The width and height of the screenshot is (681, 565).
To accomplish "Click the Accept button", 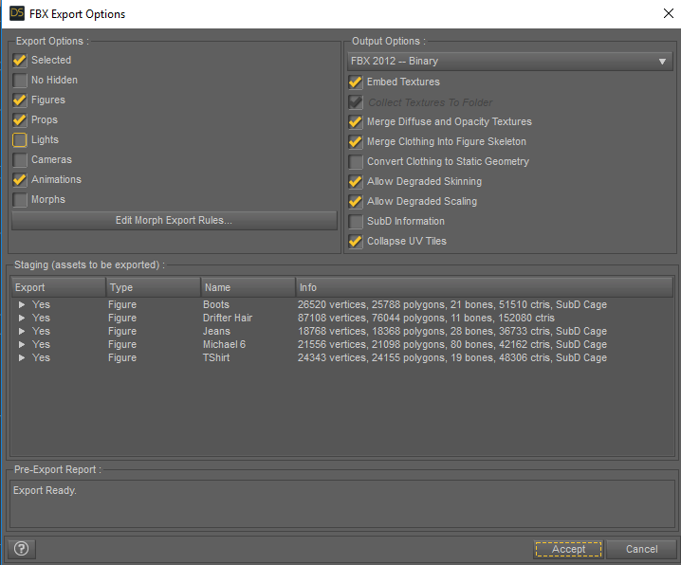I will click(568, 549).
